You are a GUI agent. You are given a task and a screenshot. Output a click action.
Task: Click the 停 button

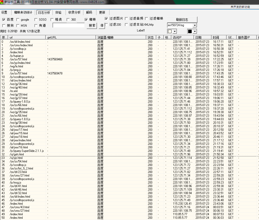102,26
